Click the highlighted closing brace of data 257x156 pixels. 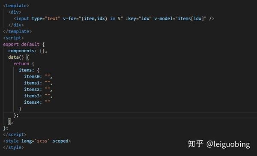(x=10, y=122)
